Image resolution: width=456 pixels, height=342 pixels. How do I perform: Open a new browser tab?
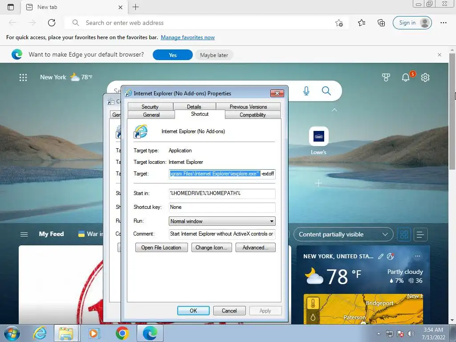135,7
